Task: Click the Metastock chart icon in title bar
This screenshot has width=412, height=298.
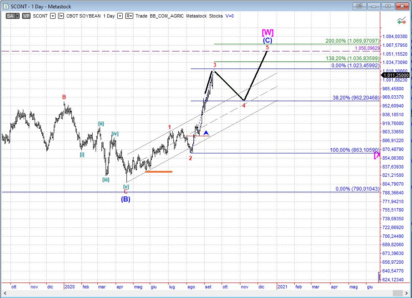Action: coord(5,6)
